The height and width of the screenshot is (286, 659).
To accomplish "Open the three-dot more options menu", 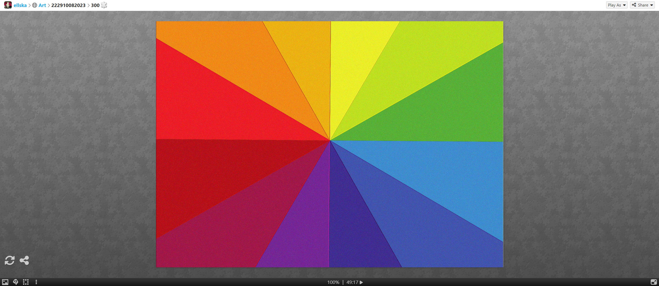I will 36,282.
